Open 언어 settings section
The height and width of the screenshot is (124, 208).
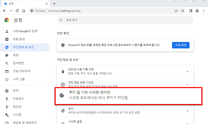(x=25, y=91)
